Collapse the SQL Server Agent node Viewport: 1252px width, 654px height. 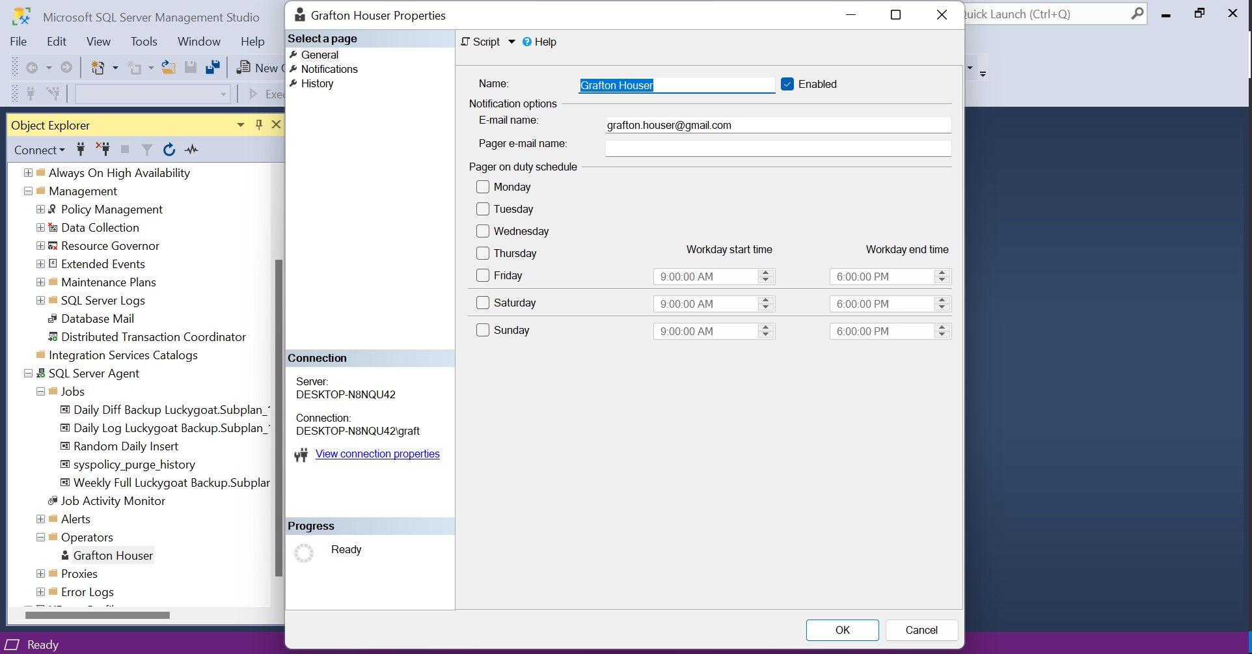coord(28,374)
